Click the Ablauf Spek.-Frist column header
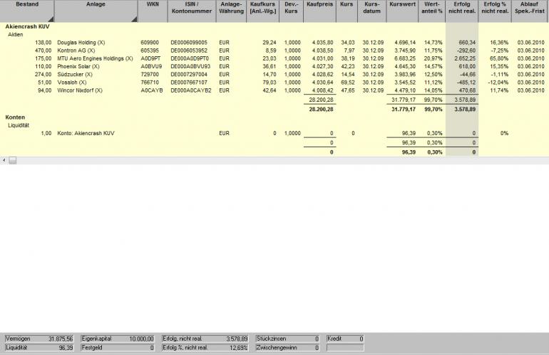 (530, 11)
